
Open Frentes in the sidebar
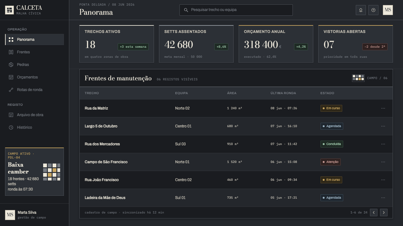coord(35,52)
